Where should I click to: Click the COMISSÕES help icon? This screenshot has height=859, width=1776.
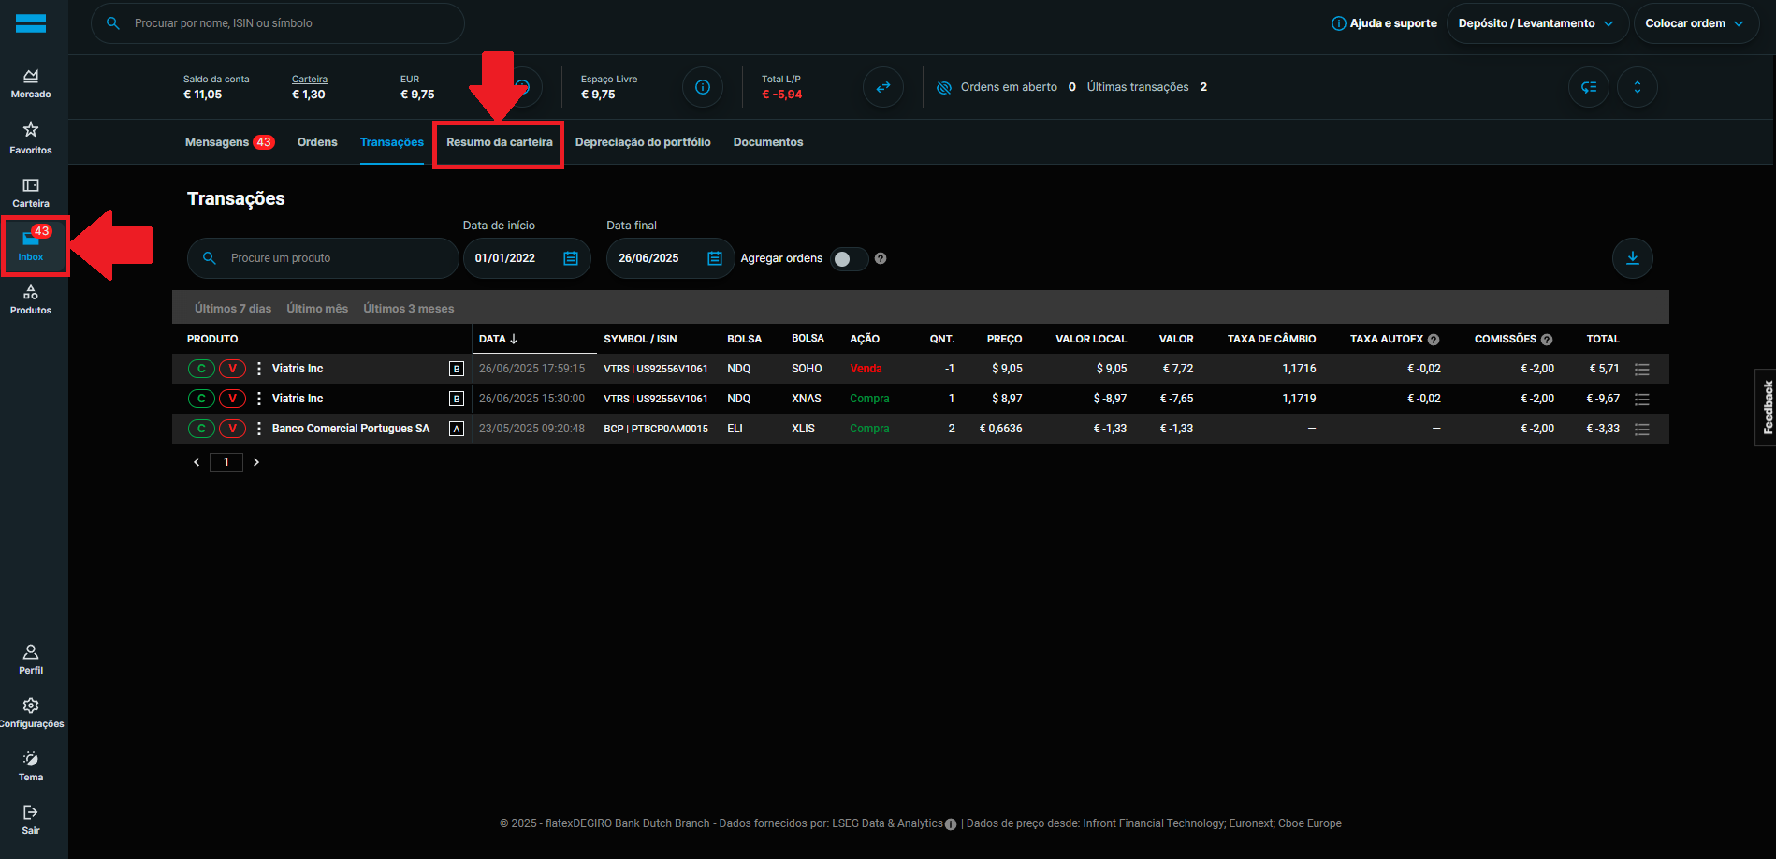pos(1547,340)
